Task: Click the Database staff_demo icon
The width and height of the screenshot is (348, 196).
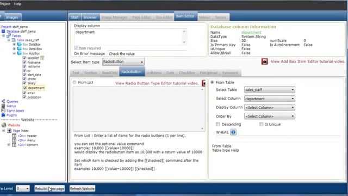Action: (x=3, y=32)
